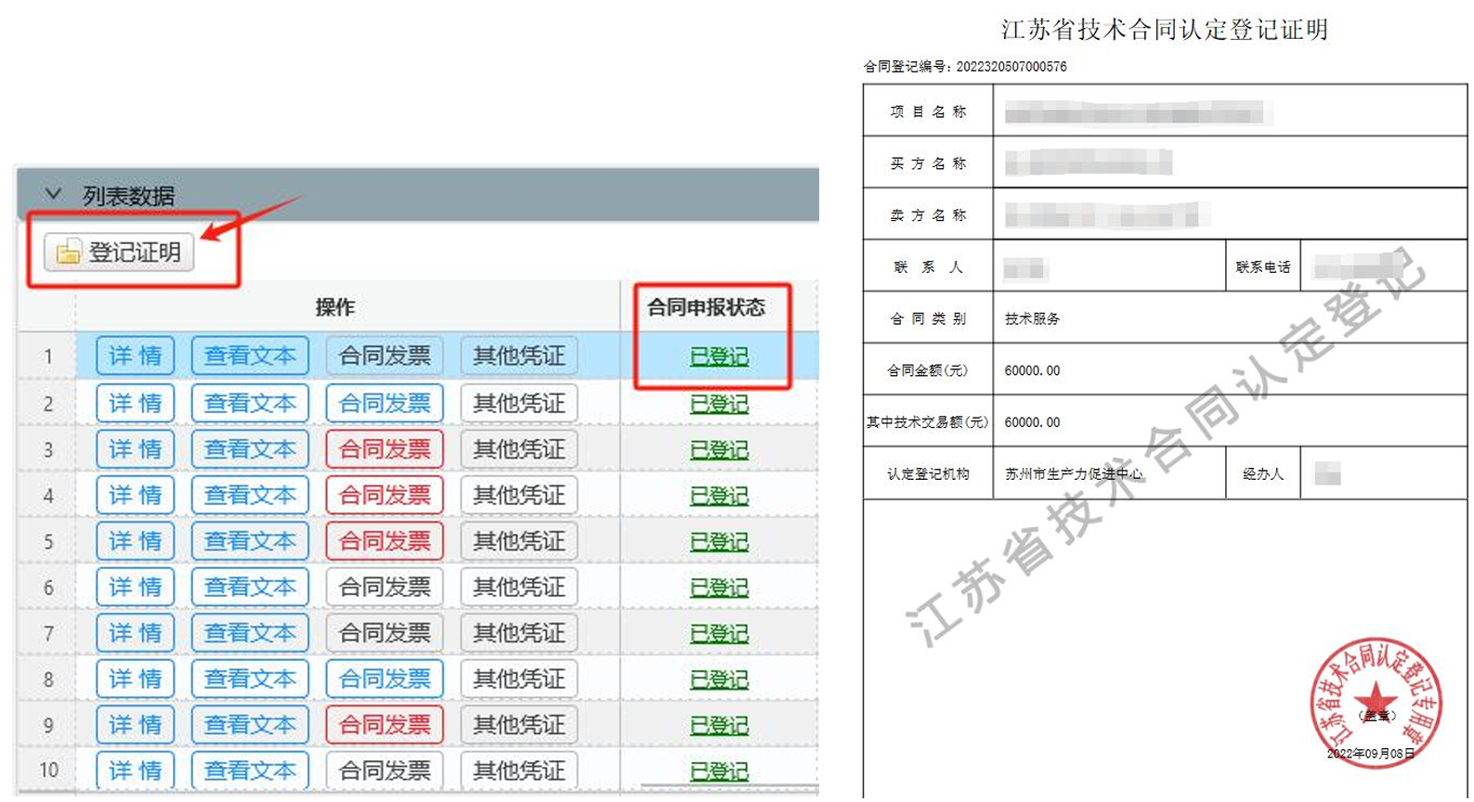Click 其他凭证 in row 9
The width and height of the screenshot is (1474, 802).
pos(519,725)
